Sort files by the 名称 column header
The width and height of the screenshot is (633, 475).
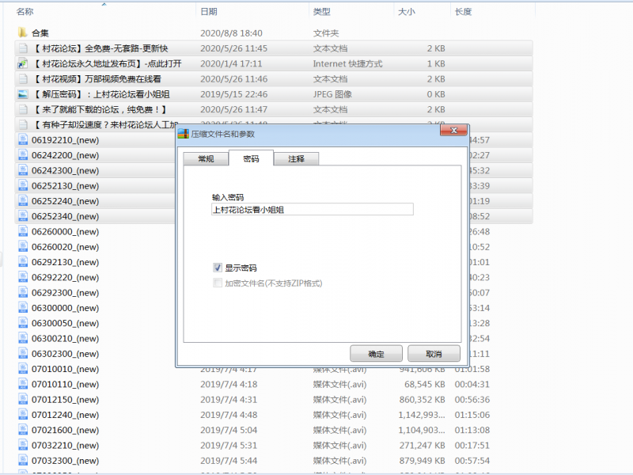coord(25,12)
